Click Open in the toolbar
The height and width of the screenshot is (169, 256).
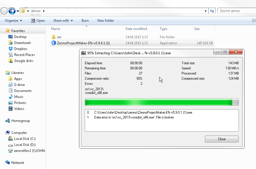(x=38, y=21)
